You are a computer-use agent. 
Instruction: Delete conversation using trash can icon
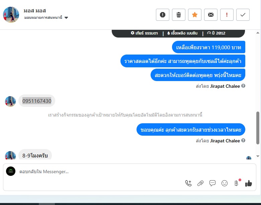[x=179, y=15]
